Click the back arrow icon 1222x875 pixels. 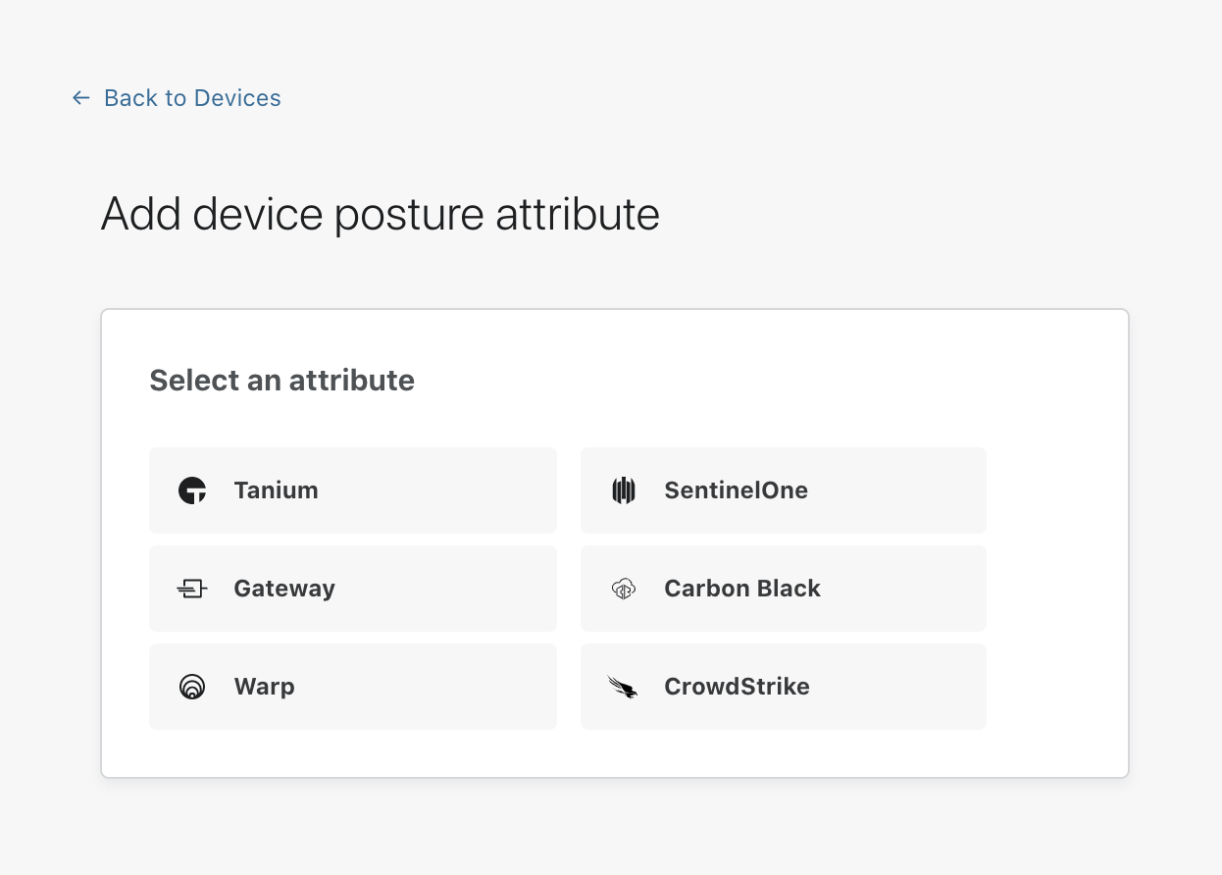coord(79,97)
